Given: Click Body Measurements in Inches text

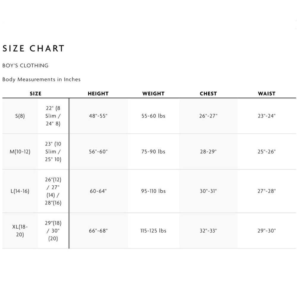Looking at the screenshot, I should click(42, 79).
